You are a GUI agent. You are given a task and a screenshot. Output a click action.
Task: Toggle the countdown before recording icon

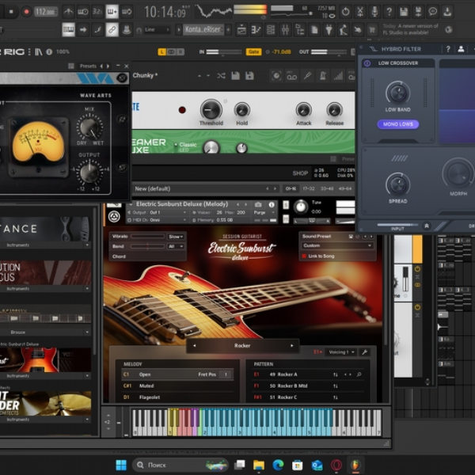click(x=97, y=12)
